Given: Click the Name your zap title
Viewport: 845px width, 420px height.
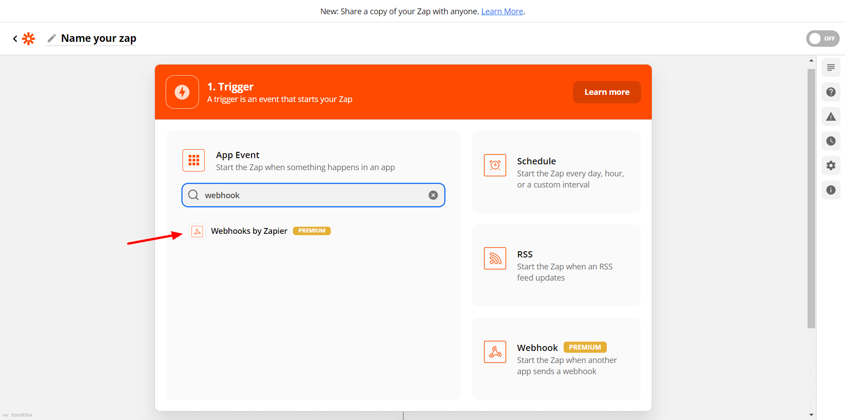Looking at the screenshot, I should tap(99, 38).
